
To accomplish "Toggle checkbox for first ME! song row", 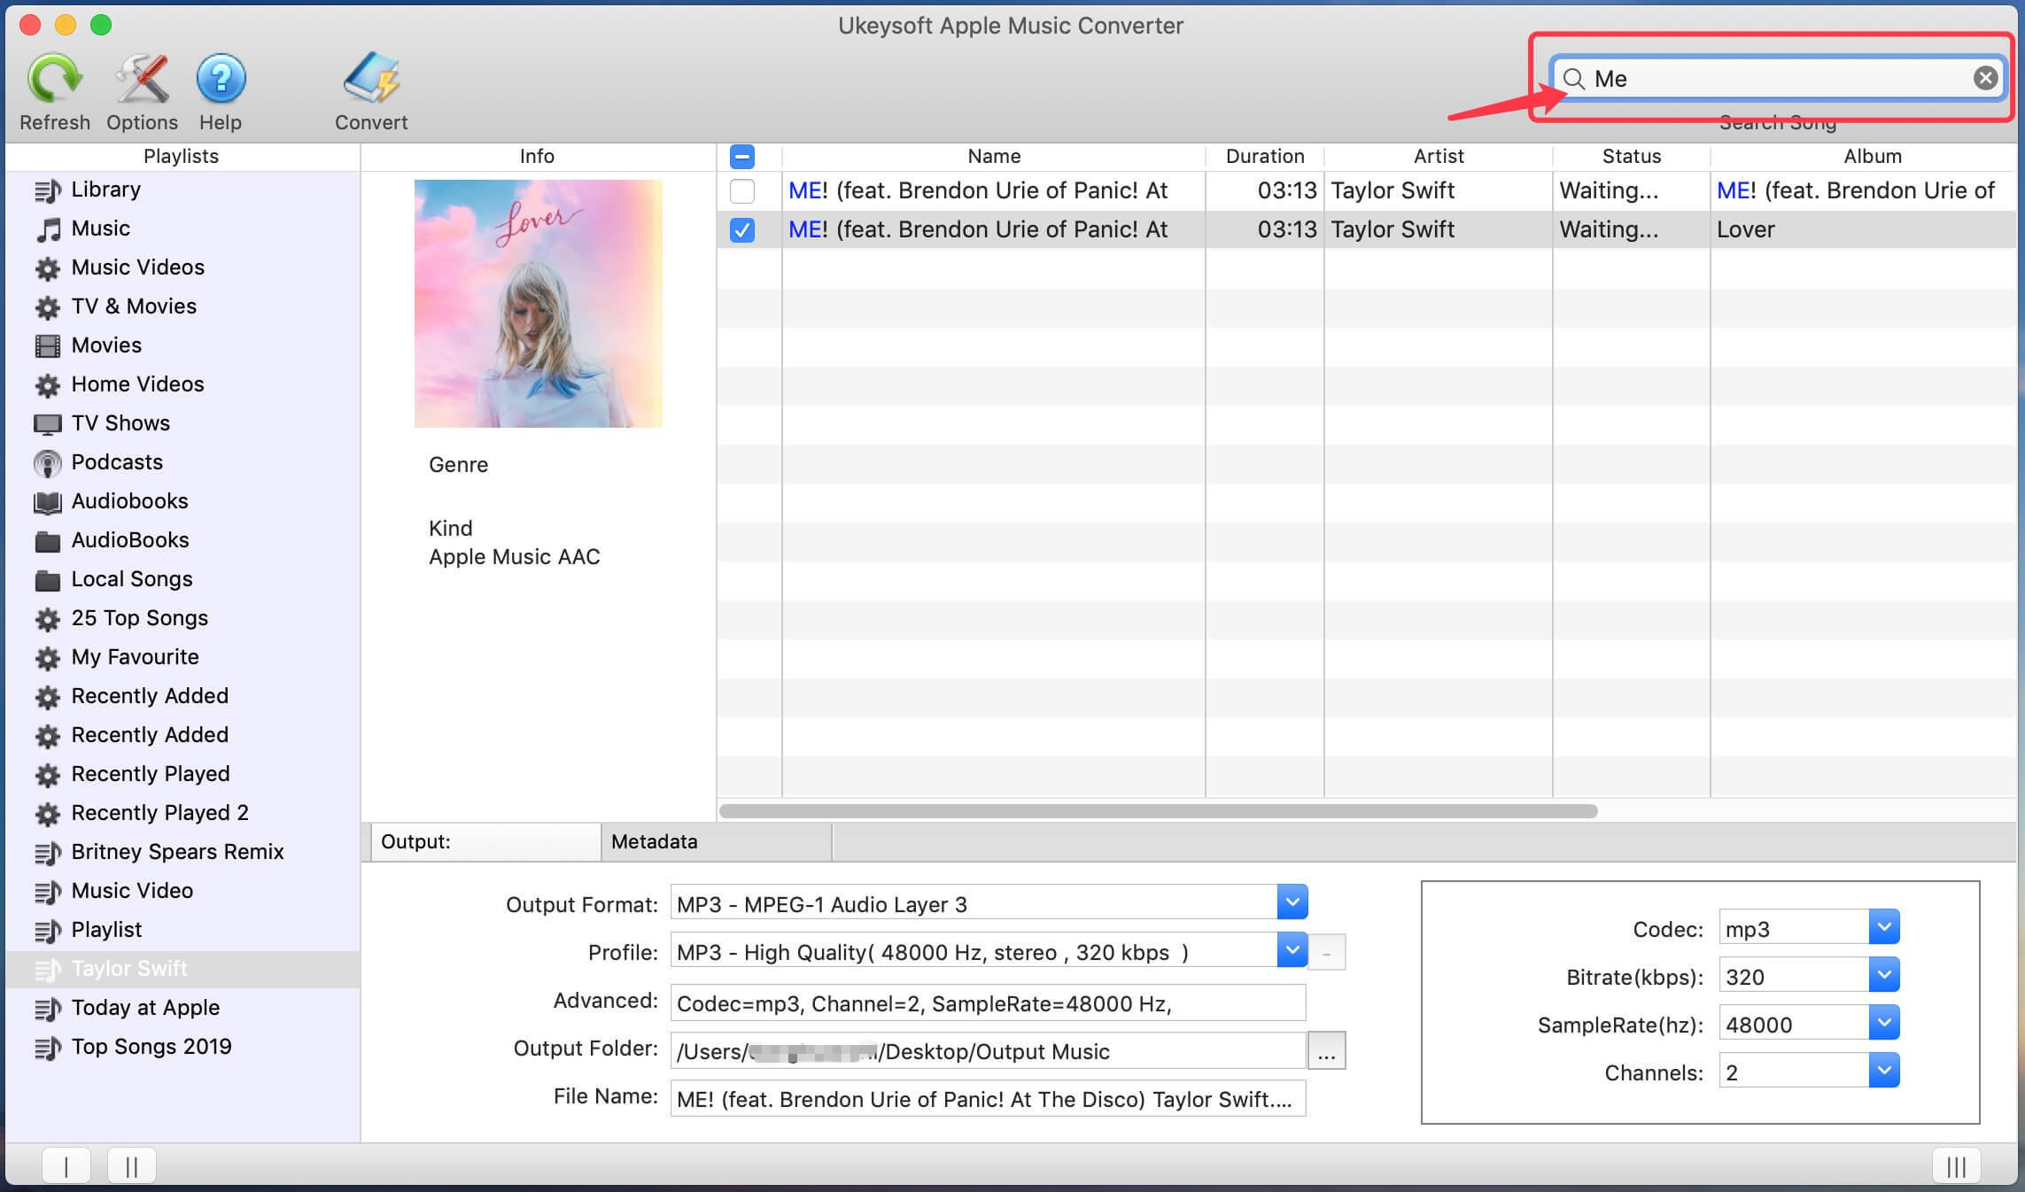I will tap(742, 191).
